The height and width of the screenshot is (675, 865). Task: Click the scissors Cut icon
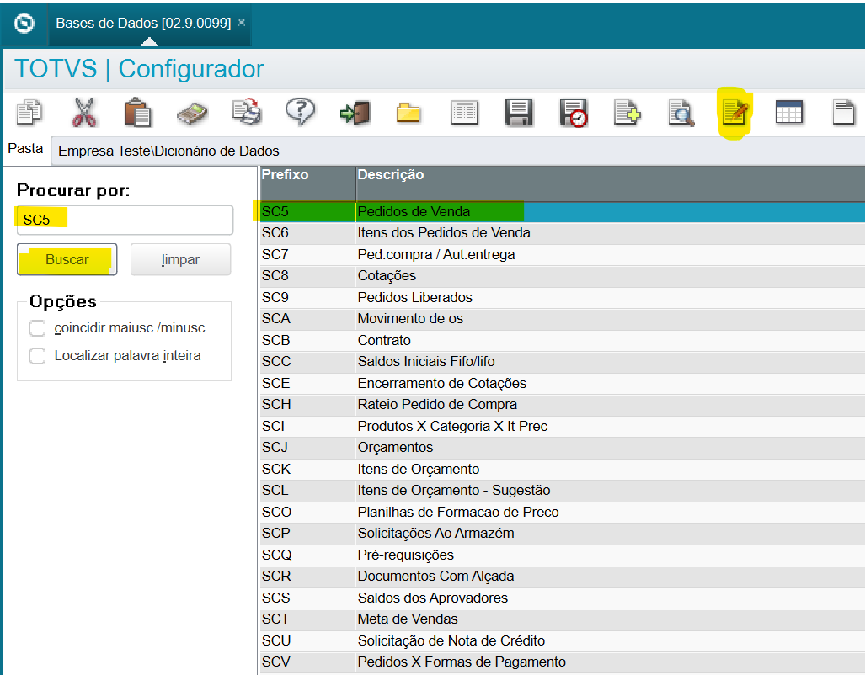pos(84,112)
